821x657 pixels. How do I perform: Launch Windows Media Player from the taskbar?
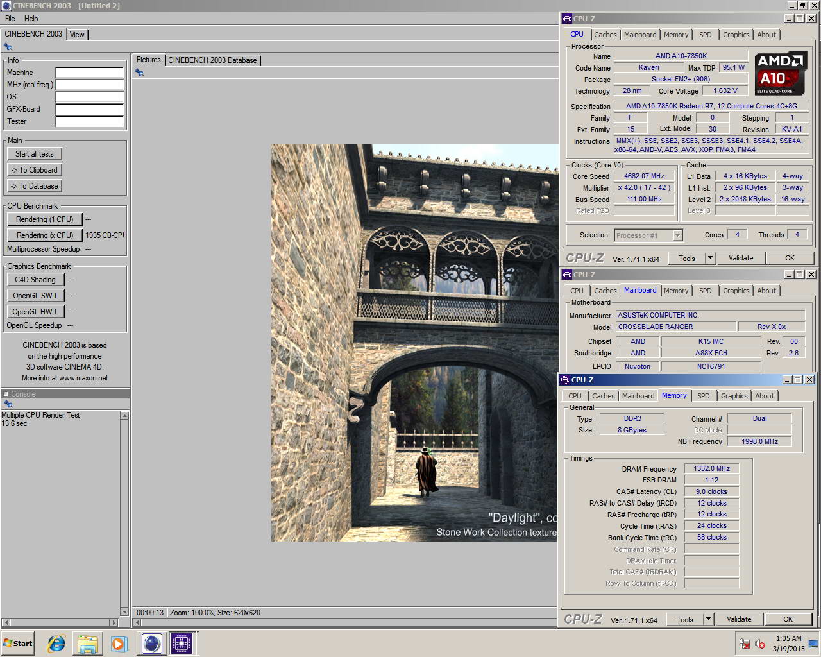[x=119, y=643]
